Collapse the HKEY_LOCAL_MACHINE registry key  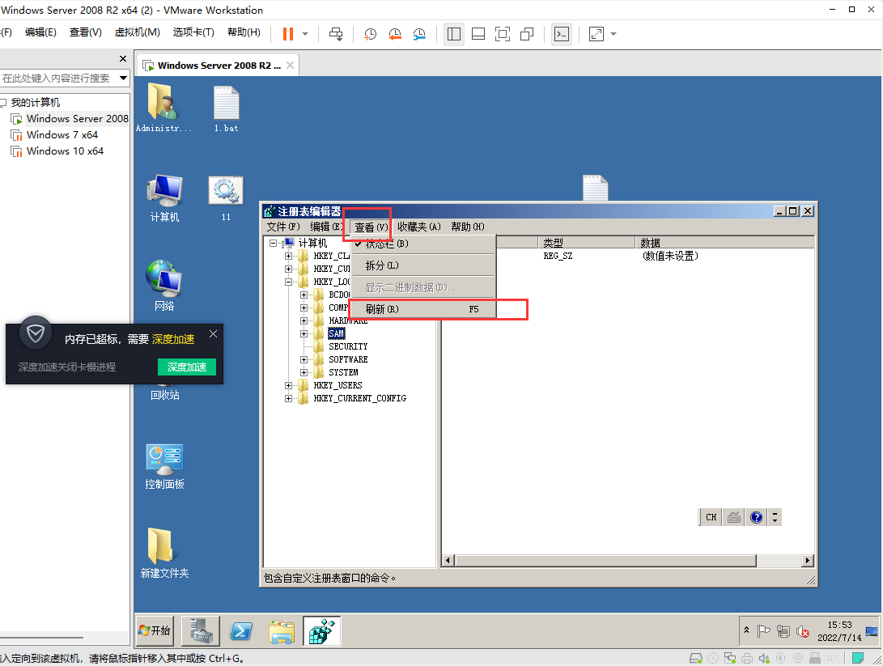[288, 282]
